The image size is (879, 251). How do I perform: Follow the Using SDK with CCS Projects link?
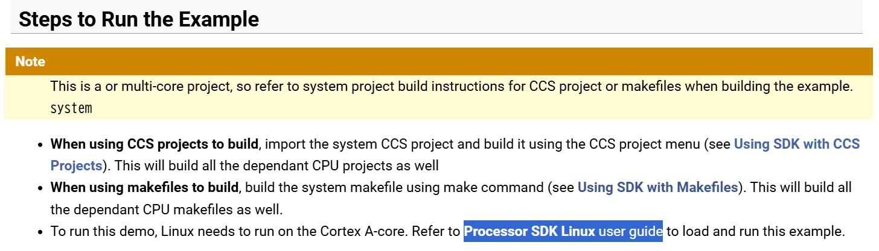point(797,144)
